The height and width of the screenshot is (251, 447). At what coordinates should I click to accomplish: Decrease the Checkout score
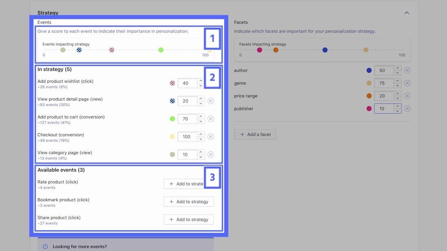click(201, 139)
